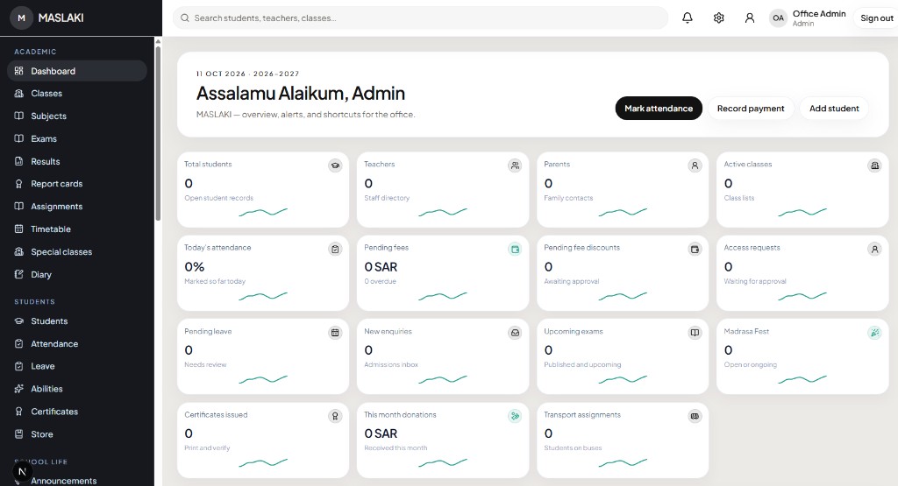Screen dimensions: 898x486
Task: Click the Mark attendance button
Action: 659,108
